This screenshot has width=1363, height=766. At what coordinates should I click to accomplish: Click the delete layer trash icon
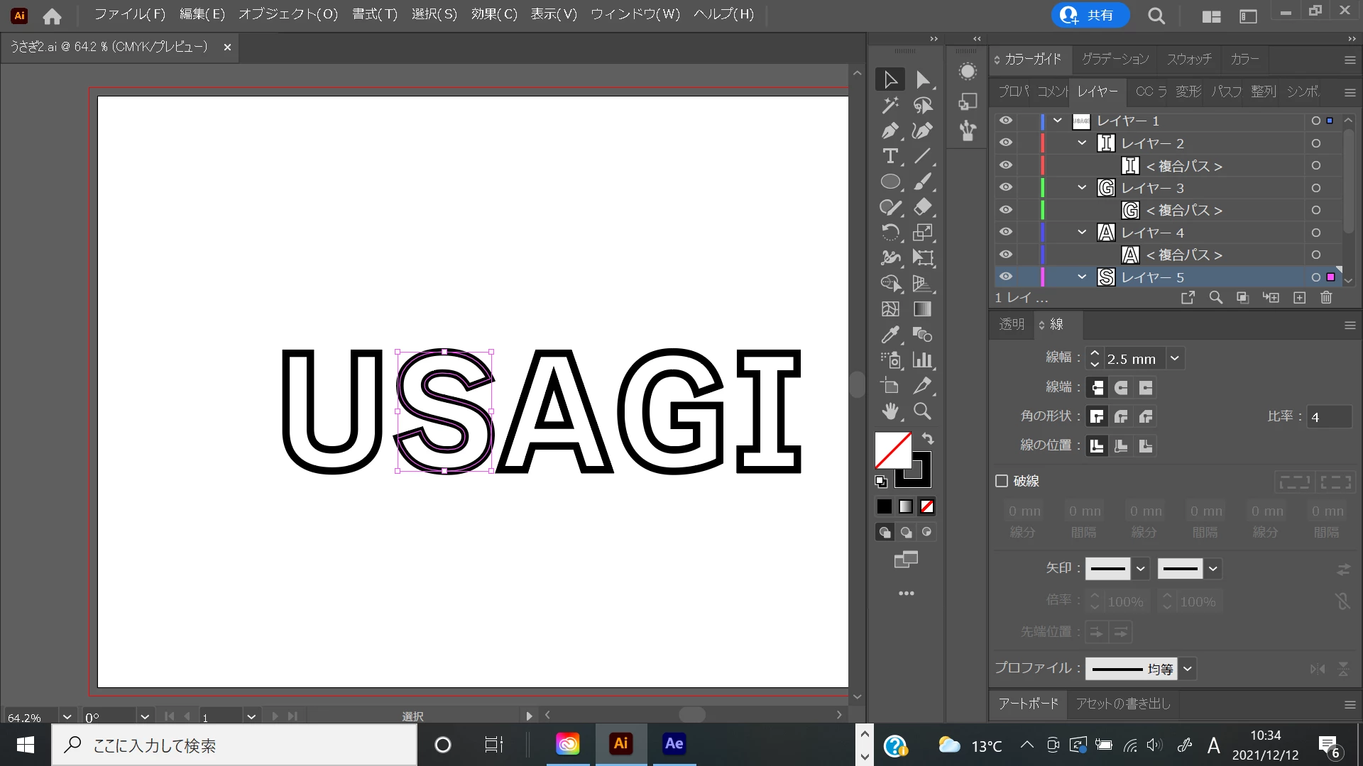[1326, 298]
